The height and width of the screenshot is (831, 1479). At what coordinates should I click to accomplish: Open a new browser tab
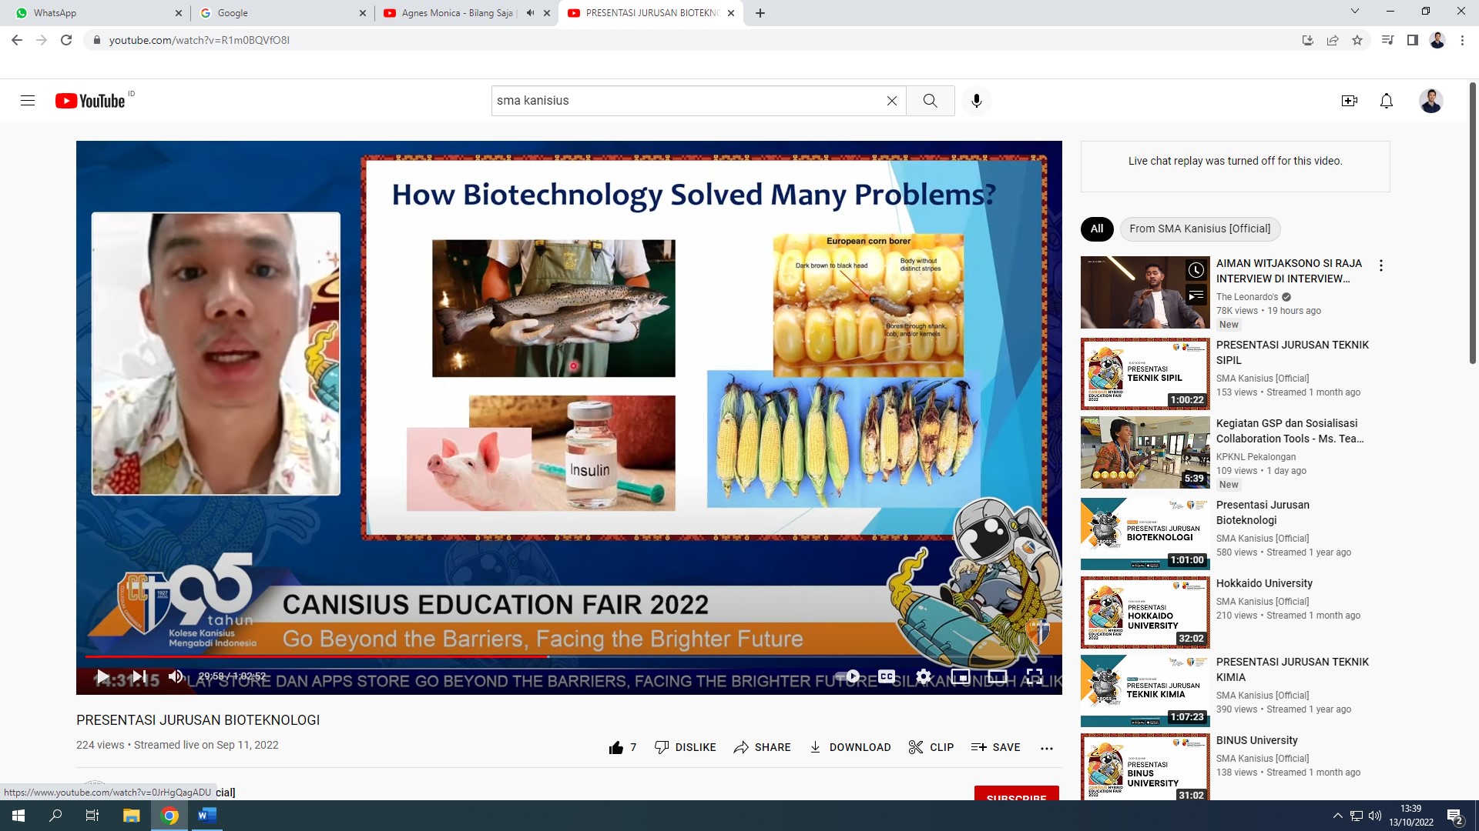[x=760, y=13]
